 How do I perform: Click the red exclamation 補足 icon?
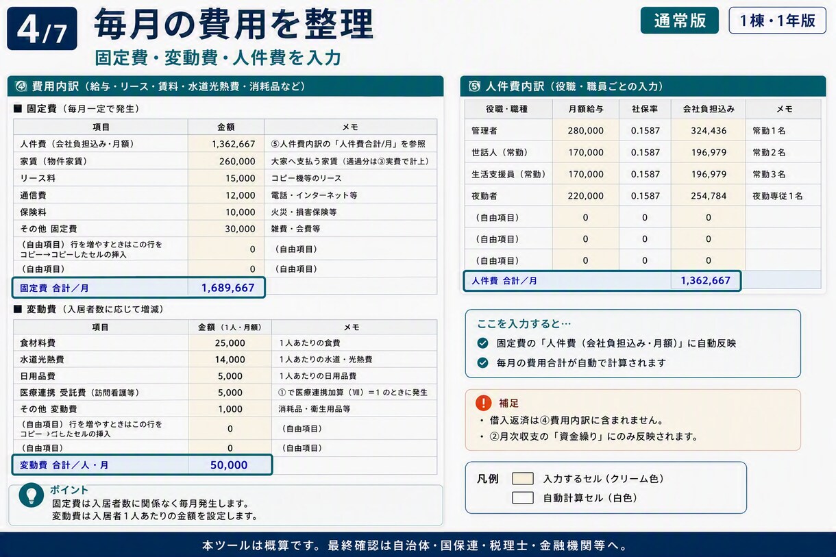pyautogui.click(x=484, y=403)
